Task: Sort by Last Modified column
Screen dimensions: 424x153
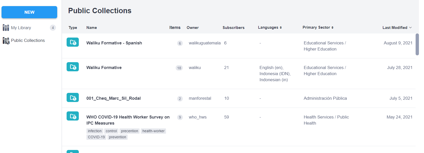Action: pos(397,28)
